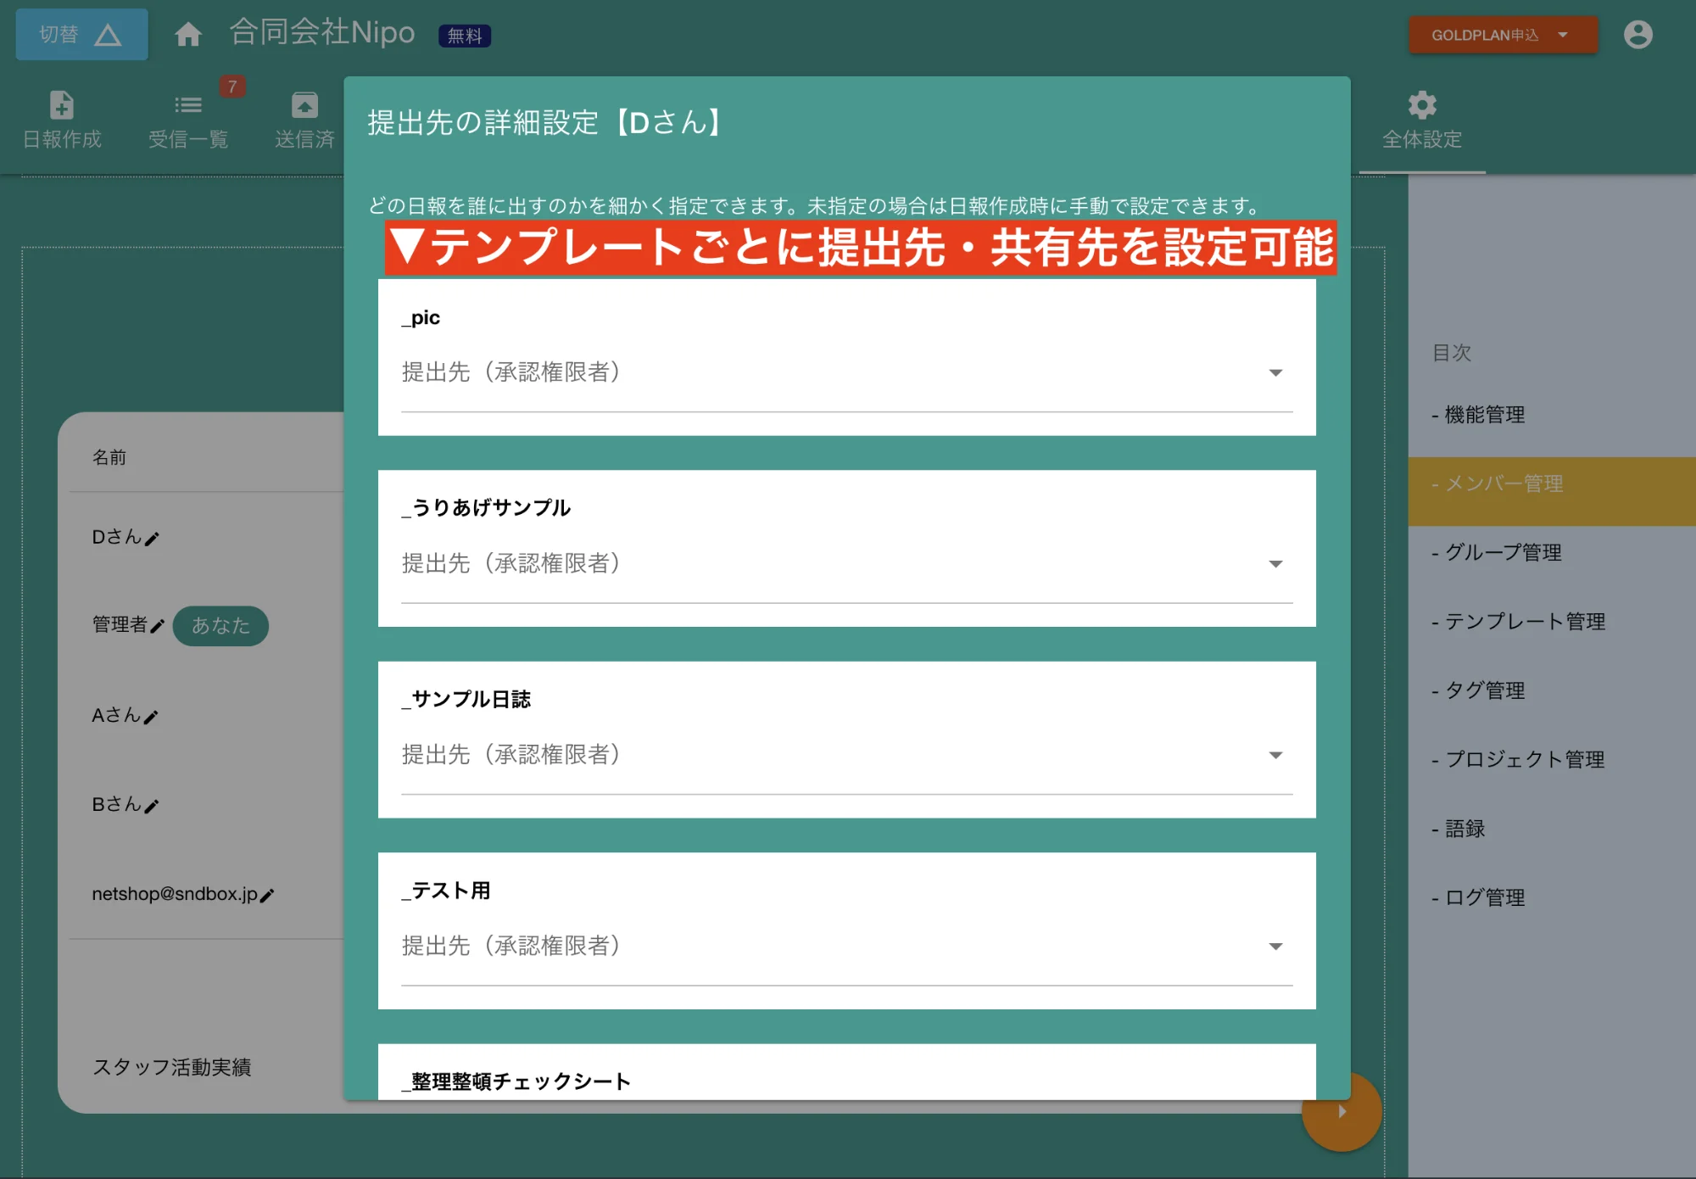
Task: Open the 提出先 dropdown for _サンプル日誌
Action: click(x=1275, y=754)
